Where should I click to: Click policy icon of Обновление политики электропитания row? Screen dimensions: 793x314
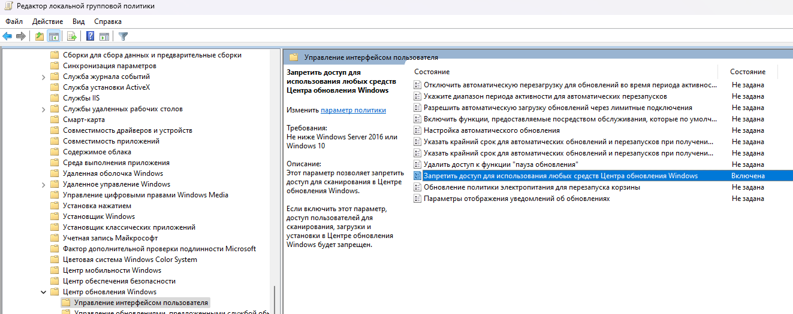[418, 187]
